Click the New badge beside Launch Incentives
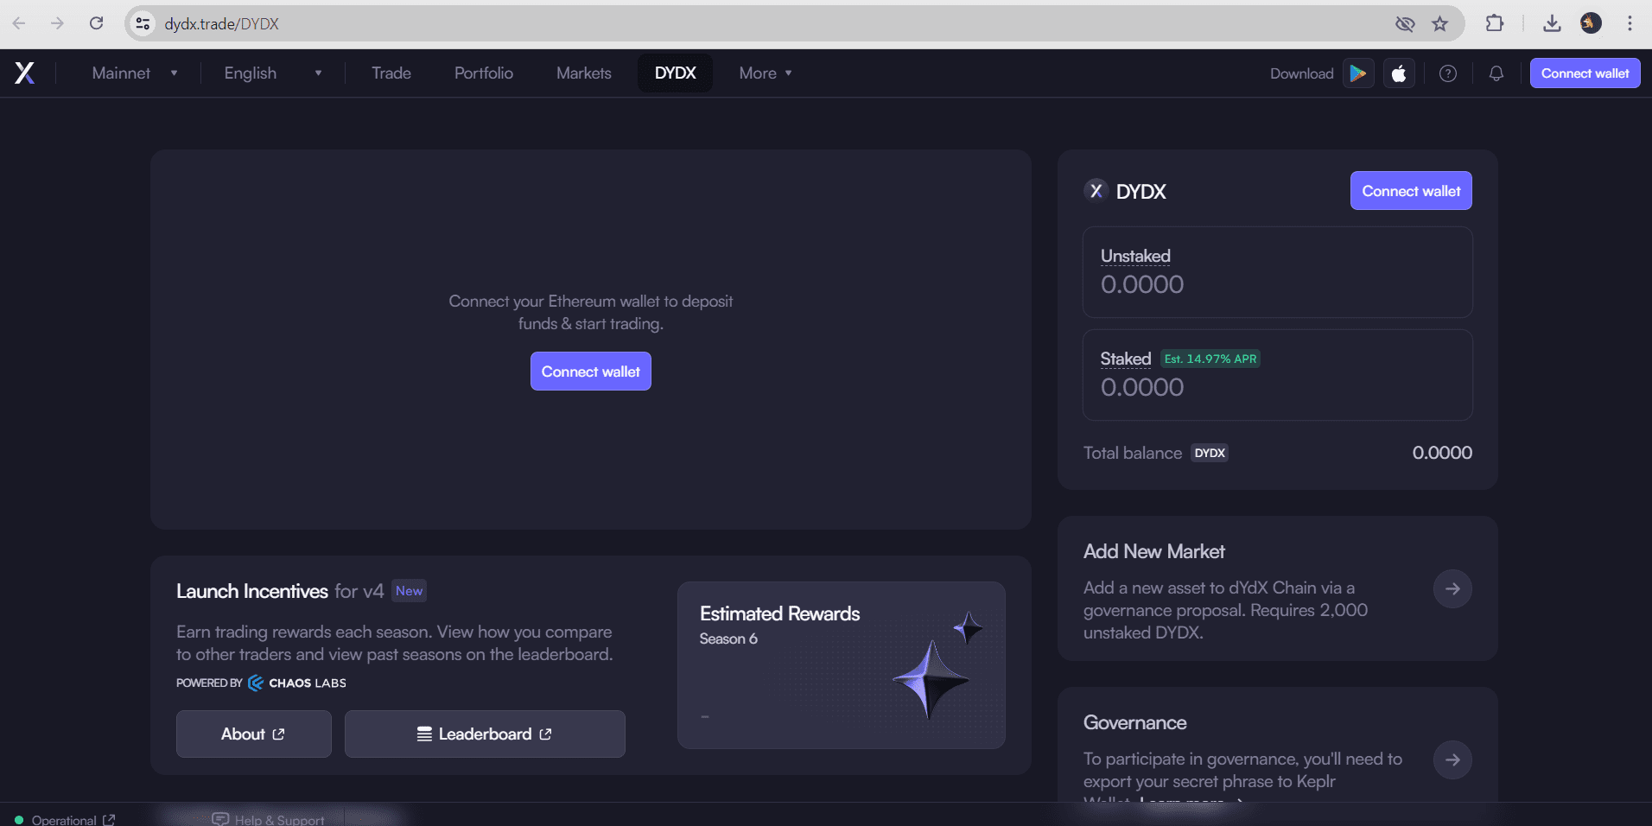Image resolution: width=1652 pixels, height=826 pixels. [x=410, y=591]
